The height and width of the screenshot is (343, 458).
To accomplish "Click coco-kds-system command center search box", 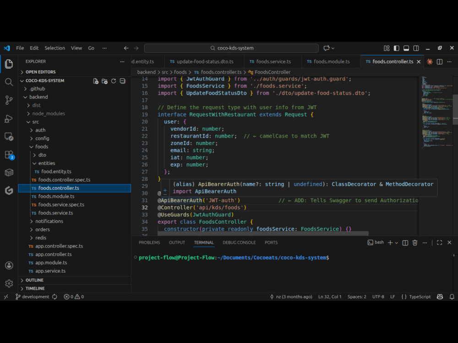I will tap(231, 48).
